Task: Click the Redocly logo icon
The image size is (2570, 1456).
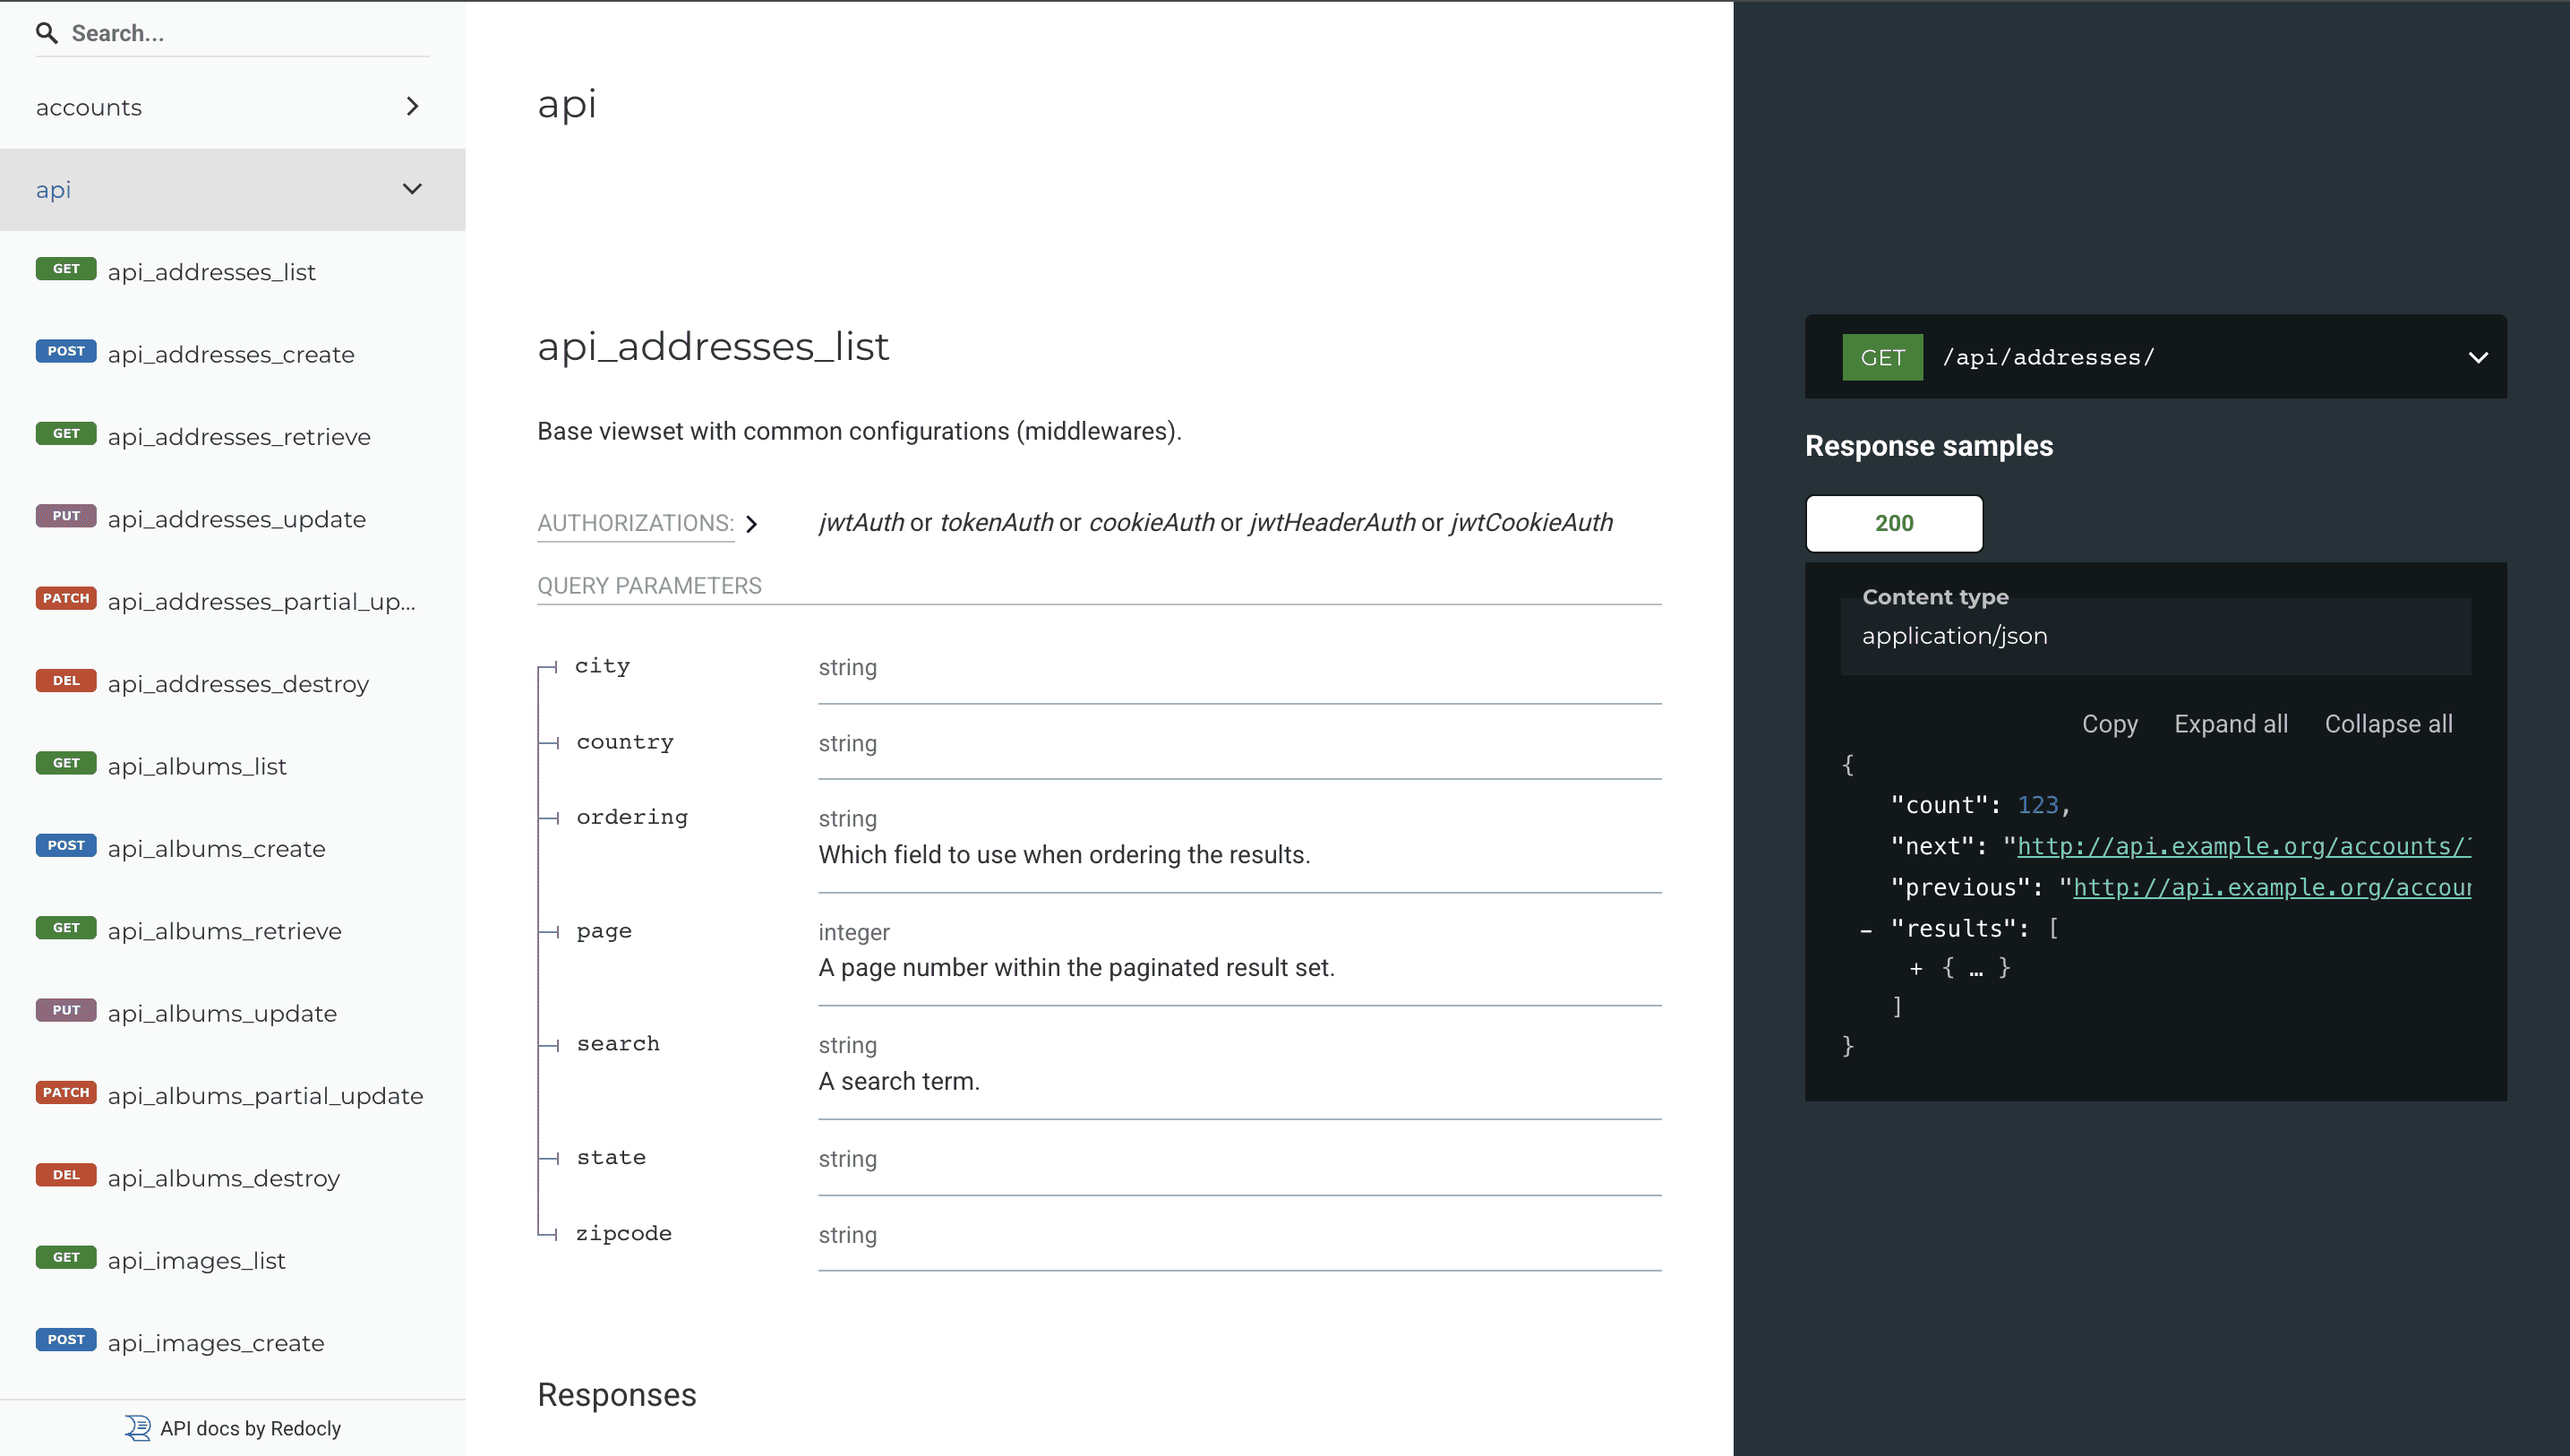Action: pos(138,1428)
